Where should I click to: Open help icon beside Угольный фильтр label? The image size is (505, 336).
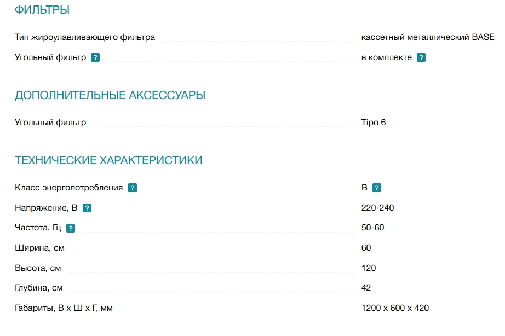95,57
